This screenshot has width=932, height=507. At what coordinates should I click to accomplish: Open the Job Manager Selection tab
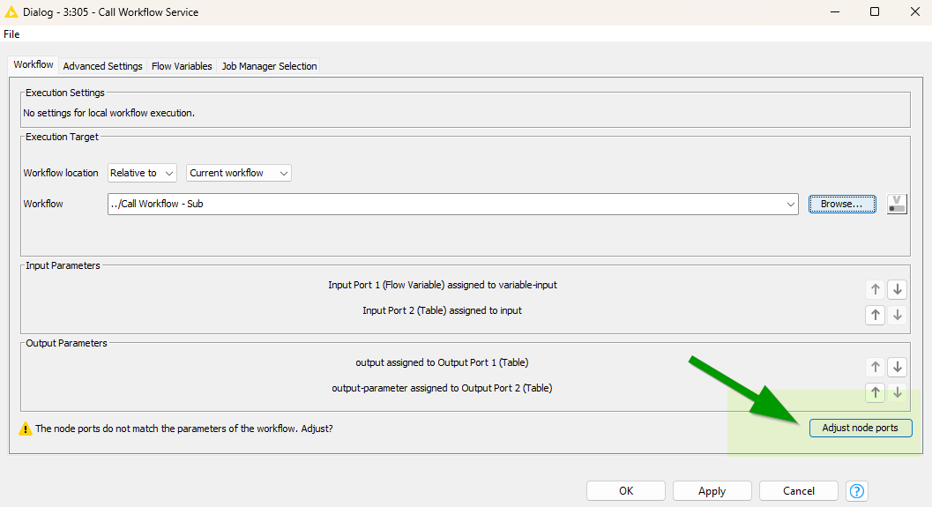click(x=269, y=66)
